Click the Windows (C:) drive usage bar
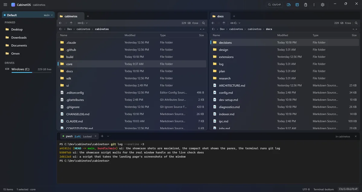Screen dimensions: 362x192 click(31, 73)
